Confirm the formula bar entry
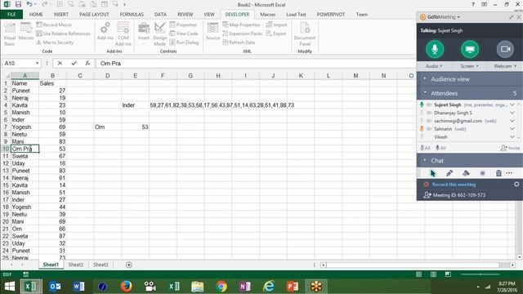 pos(74,63)
